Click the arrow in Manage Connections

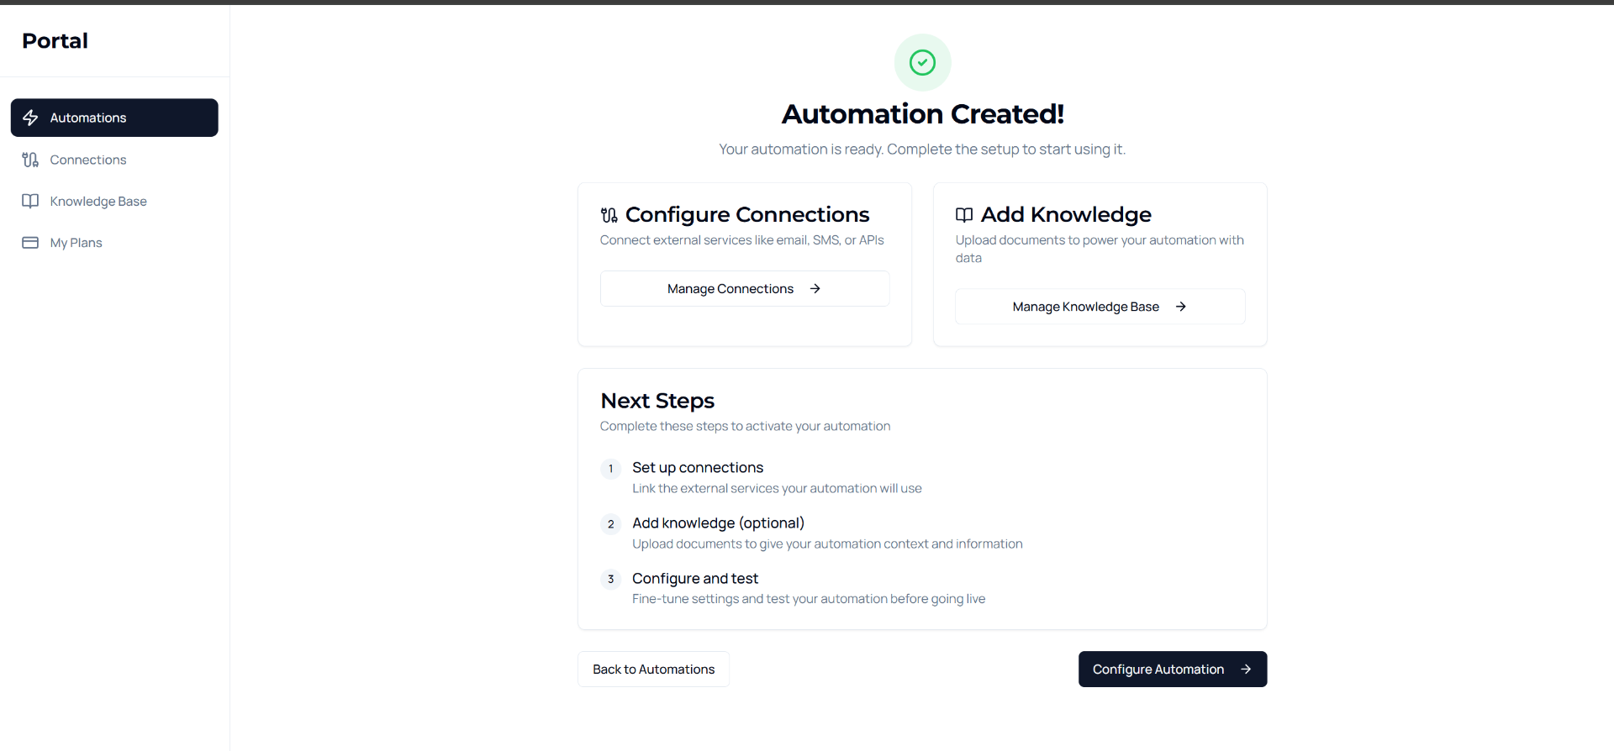pos(815,289)
